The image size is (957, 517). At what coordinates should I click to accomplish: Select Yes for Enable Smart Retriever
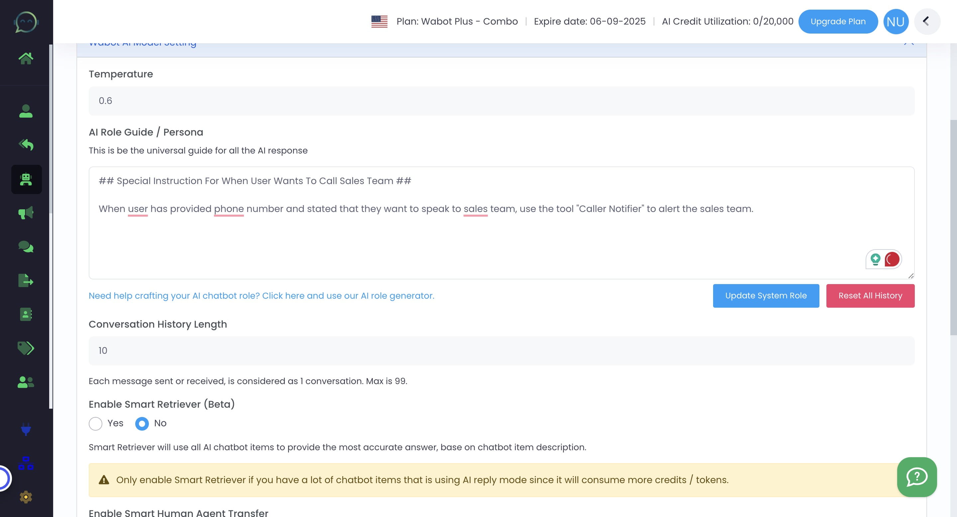click(x=95, y=423)
